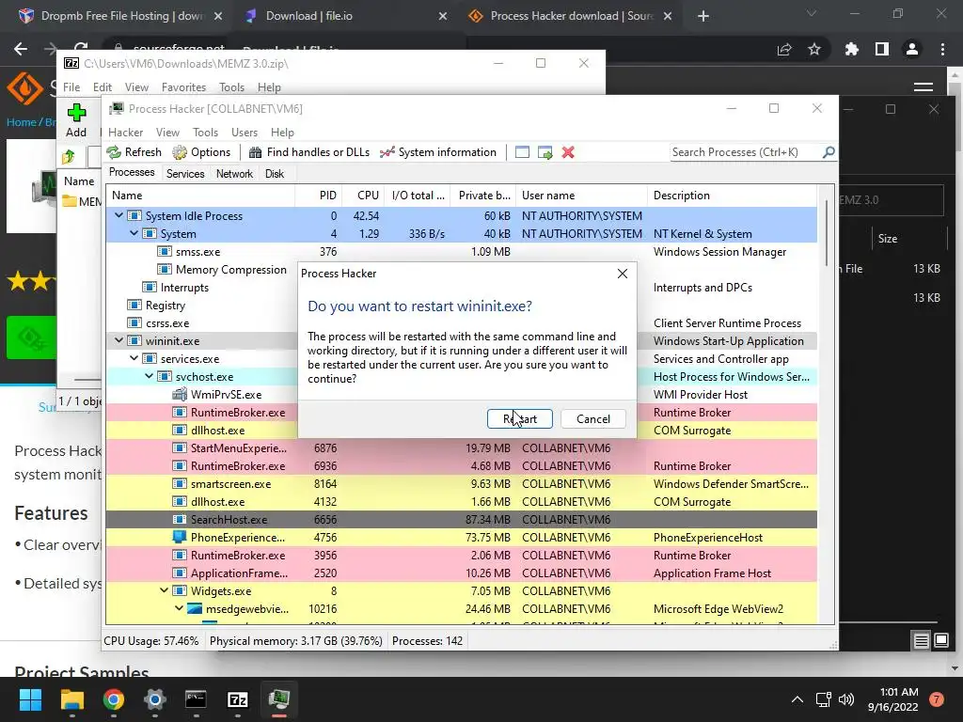Close the Process Hacker confirmation dialog
This screenshot has height=722, width=963.
tap(623, 274)
